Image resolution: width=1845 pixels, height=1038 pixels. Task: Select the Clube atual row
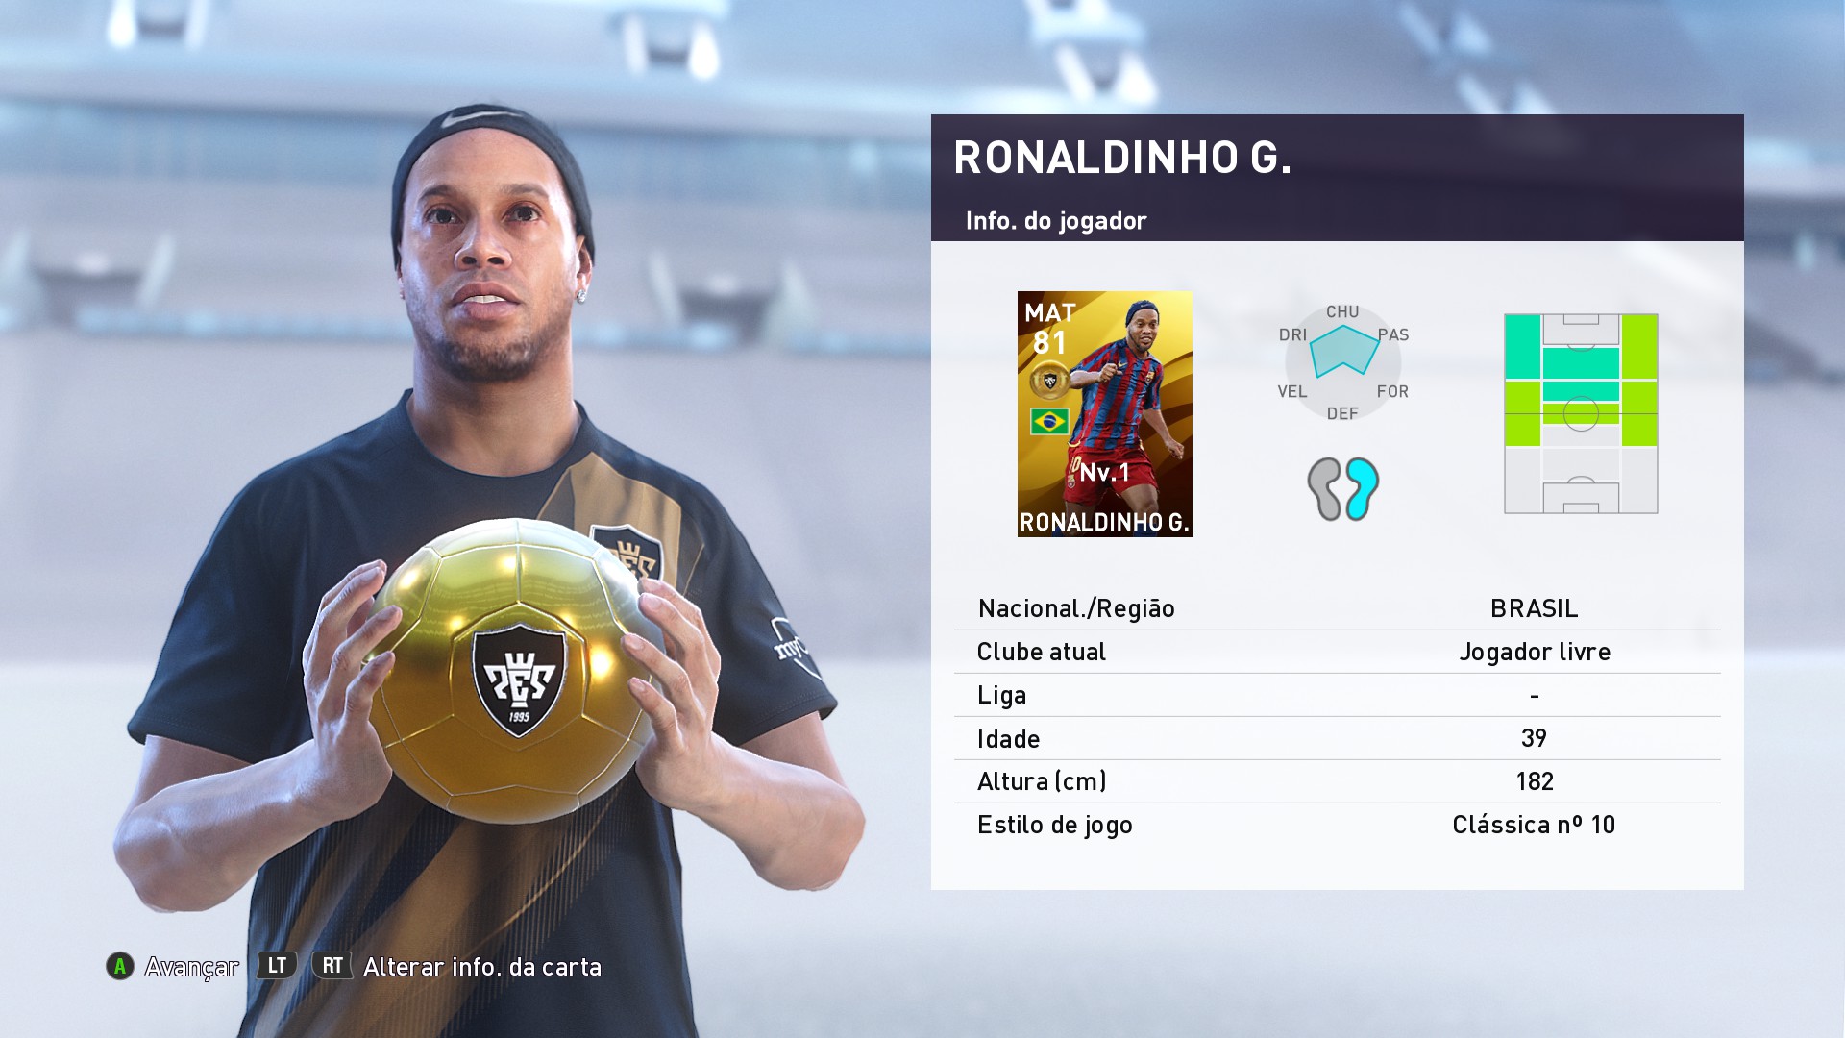point(1338,652)
